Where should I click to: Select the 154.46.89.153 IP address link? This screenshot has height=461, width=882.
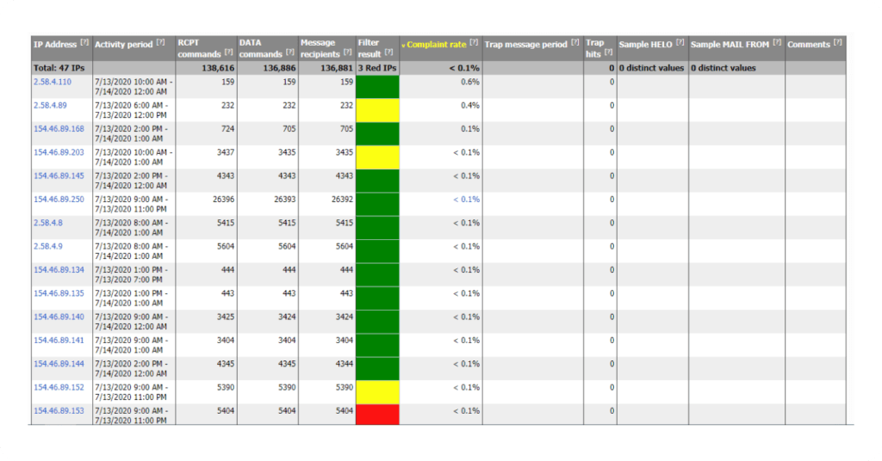(x=59, y=410)
